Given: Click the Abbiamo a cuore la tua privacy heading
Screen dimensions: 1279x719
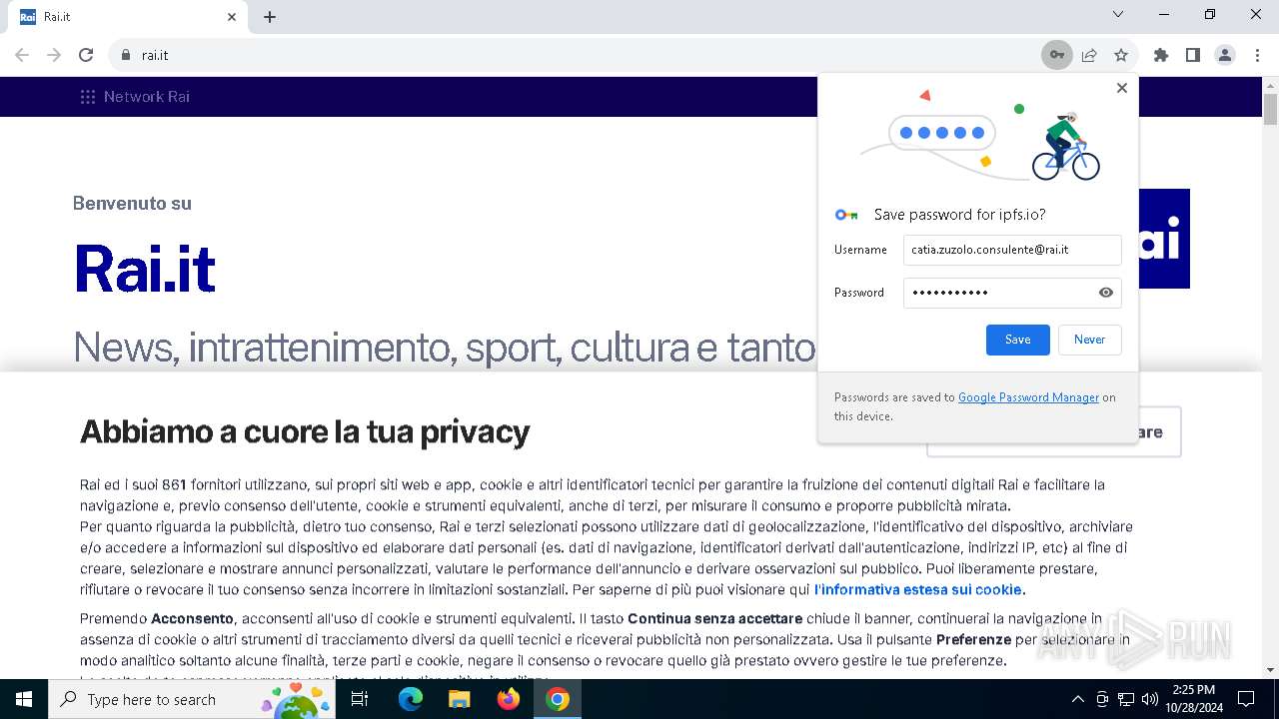Looking at the screenshot, I should tap(305, 432).
